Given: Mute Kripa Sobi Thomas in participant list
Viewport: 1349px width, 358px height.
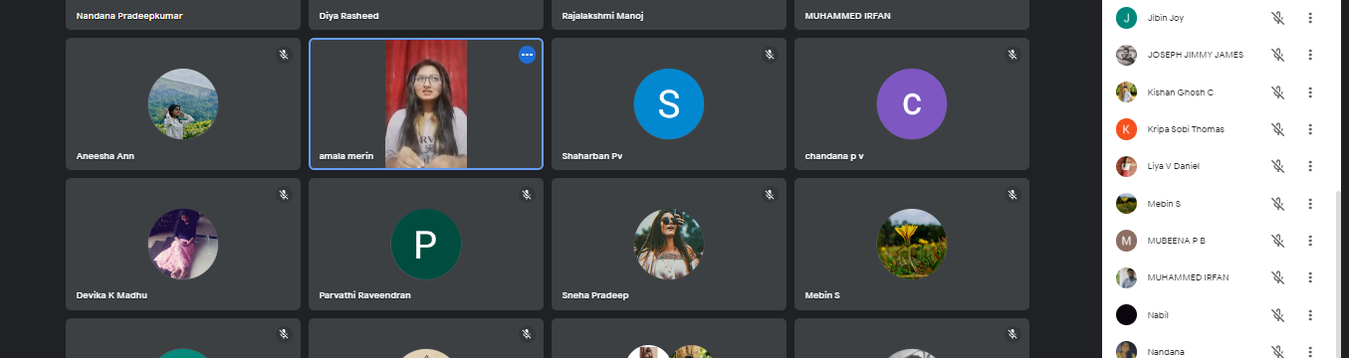Looking at the screenshot, I should click(x=1277, y=129).
